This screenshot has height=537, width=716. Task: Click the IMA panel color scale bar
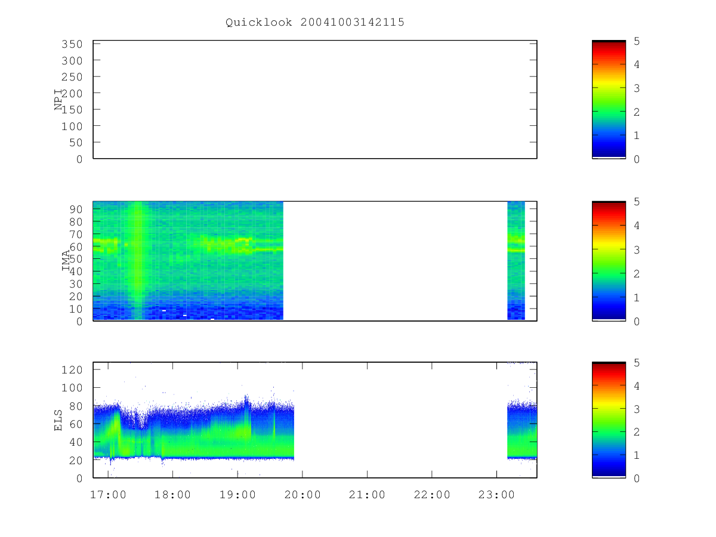(609, 261)
